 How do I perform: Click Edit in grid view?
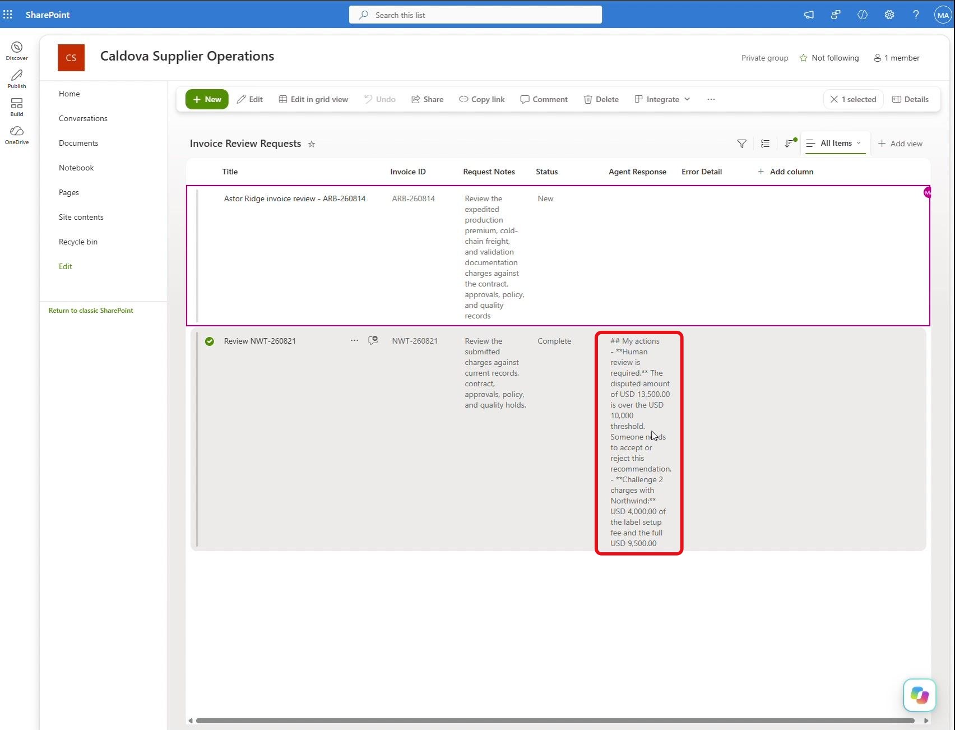[x=313, y=99]
